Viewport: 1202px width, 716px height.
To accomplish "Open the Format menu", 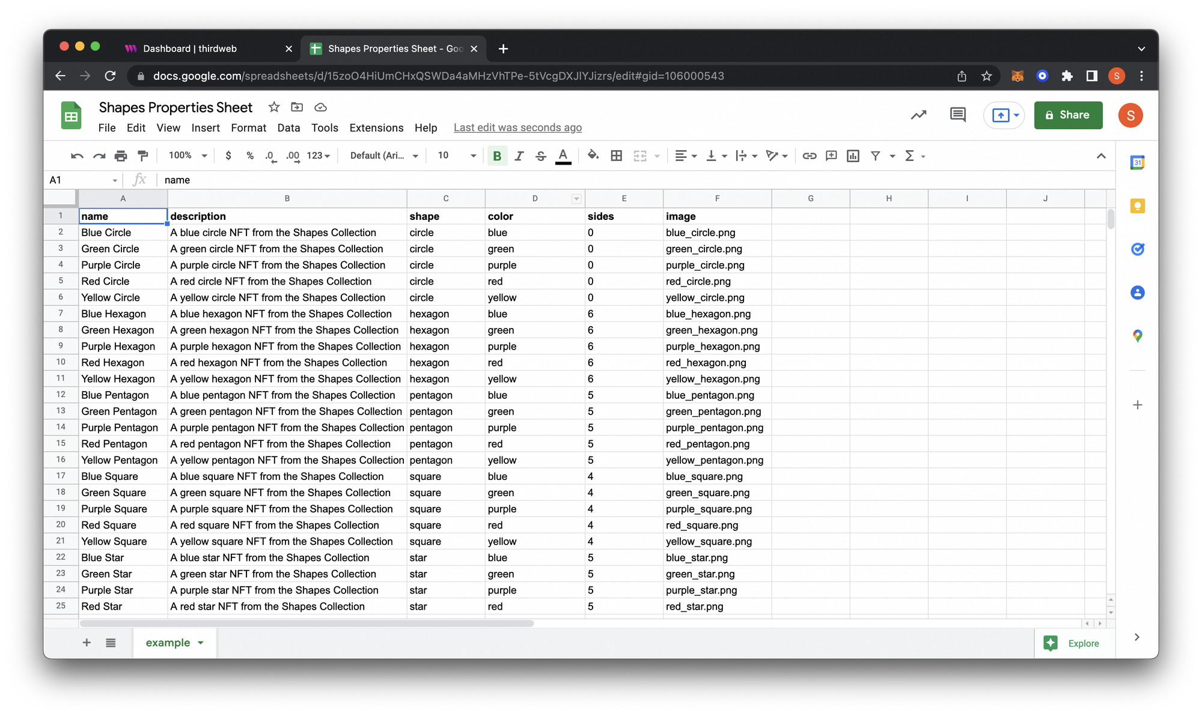I will coord(248,128).
